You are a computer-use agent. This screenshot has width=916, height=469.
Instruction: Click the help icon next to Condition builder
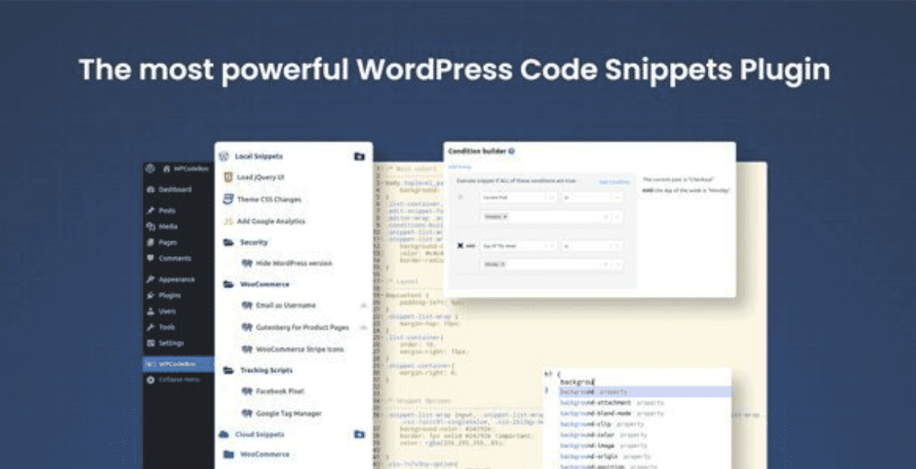[x=511, y=150]
